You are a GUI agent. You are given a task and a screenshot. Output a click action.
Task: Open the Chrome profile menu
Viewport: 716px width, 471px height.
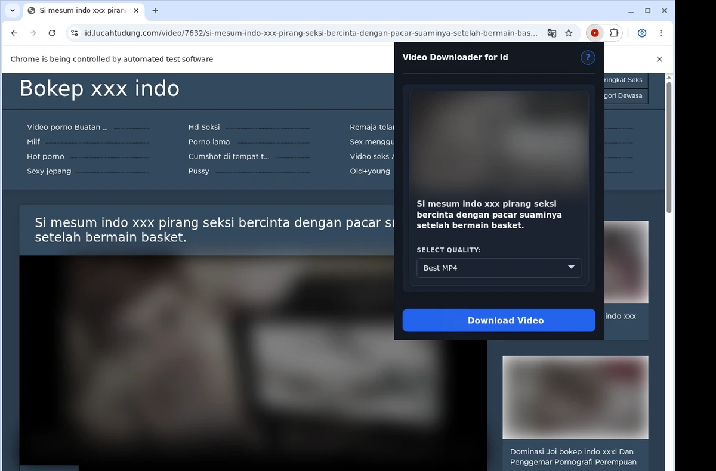click(642, 33)
